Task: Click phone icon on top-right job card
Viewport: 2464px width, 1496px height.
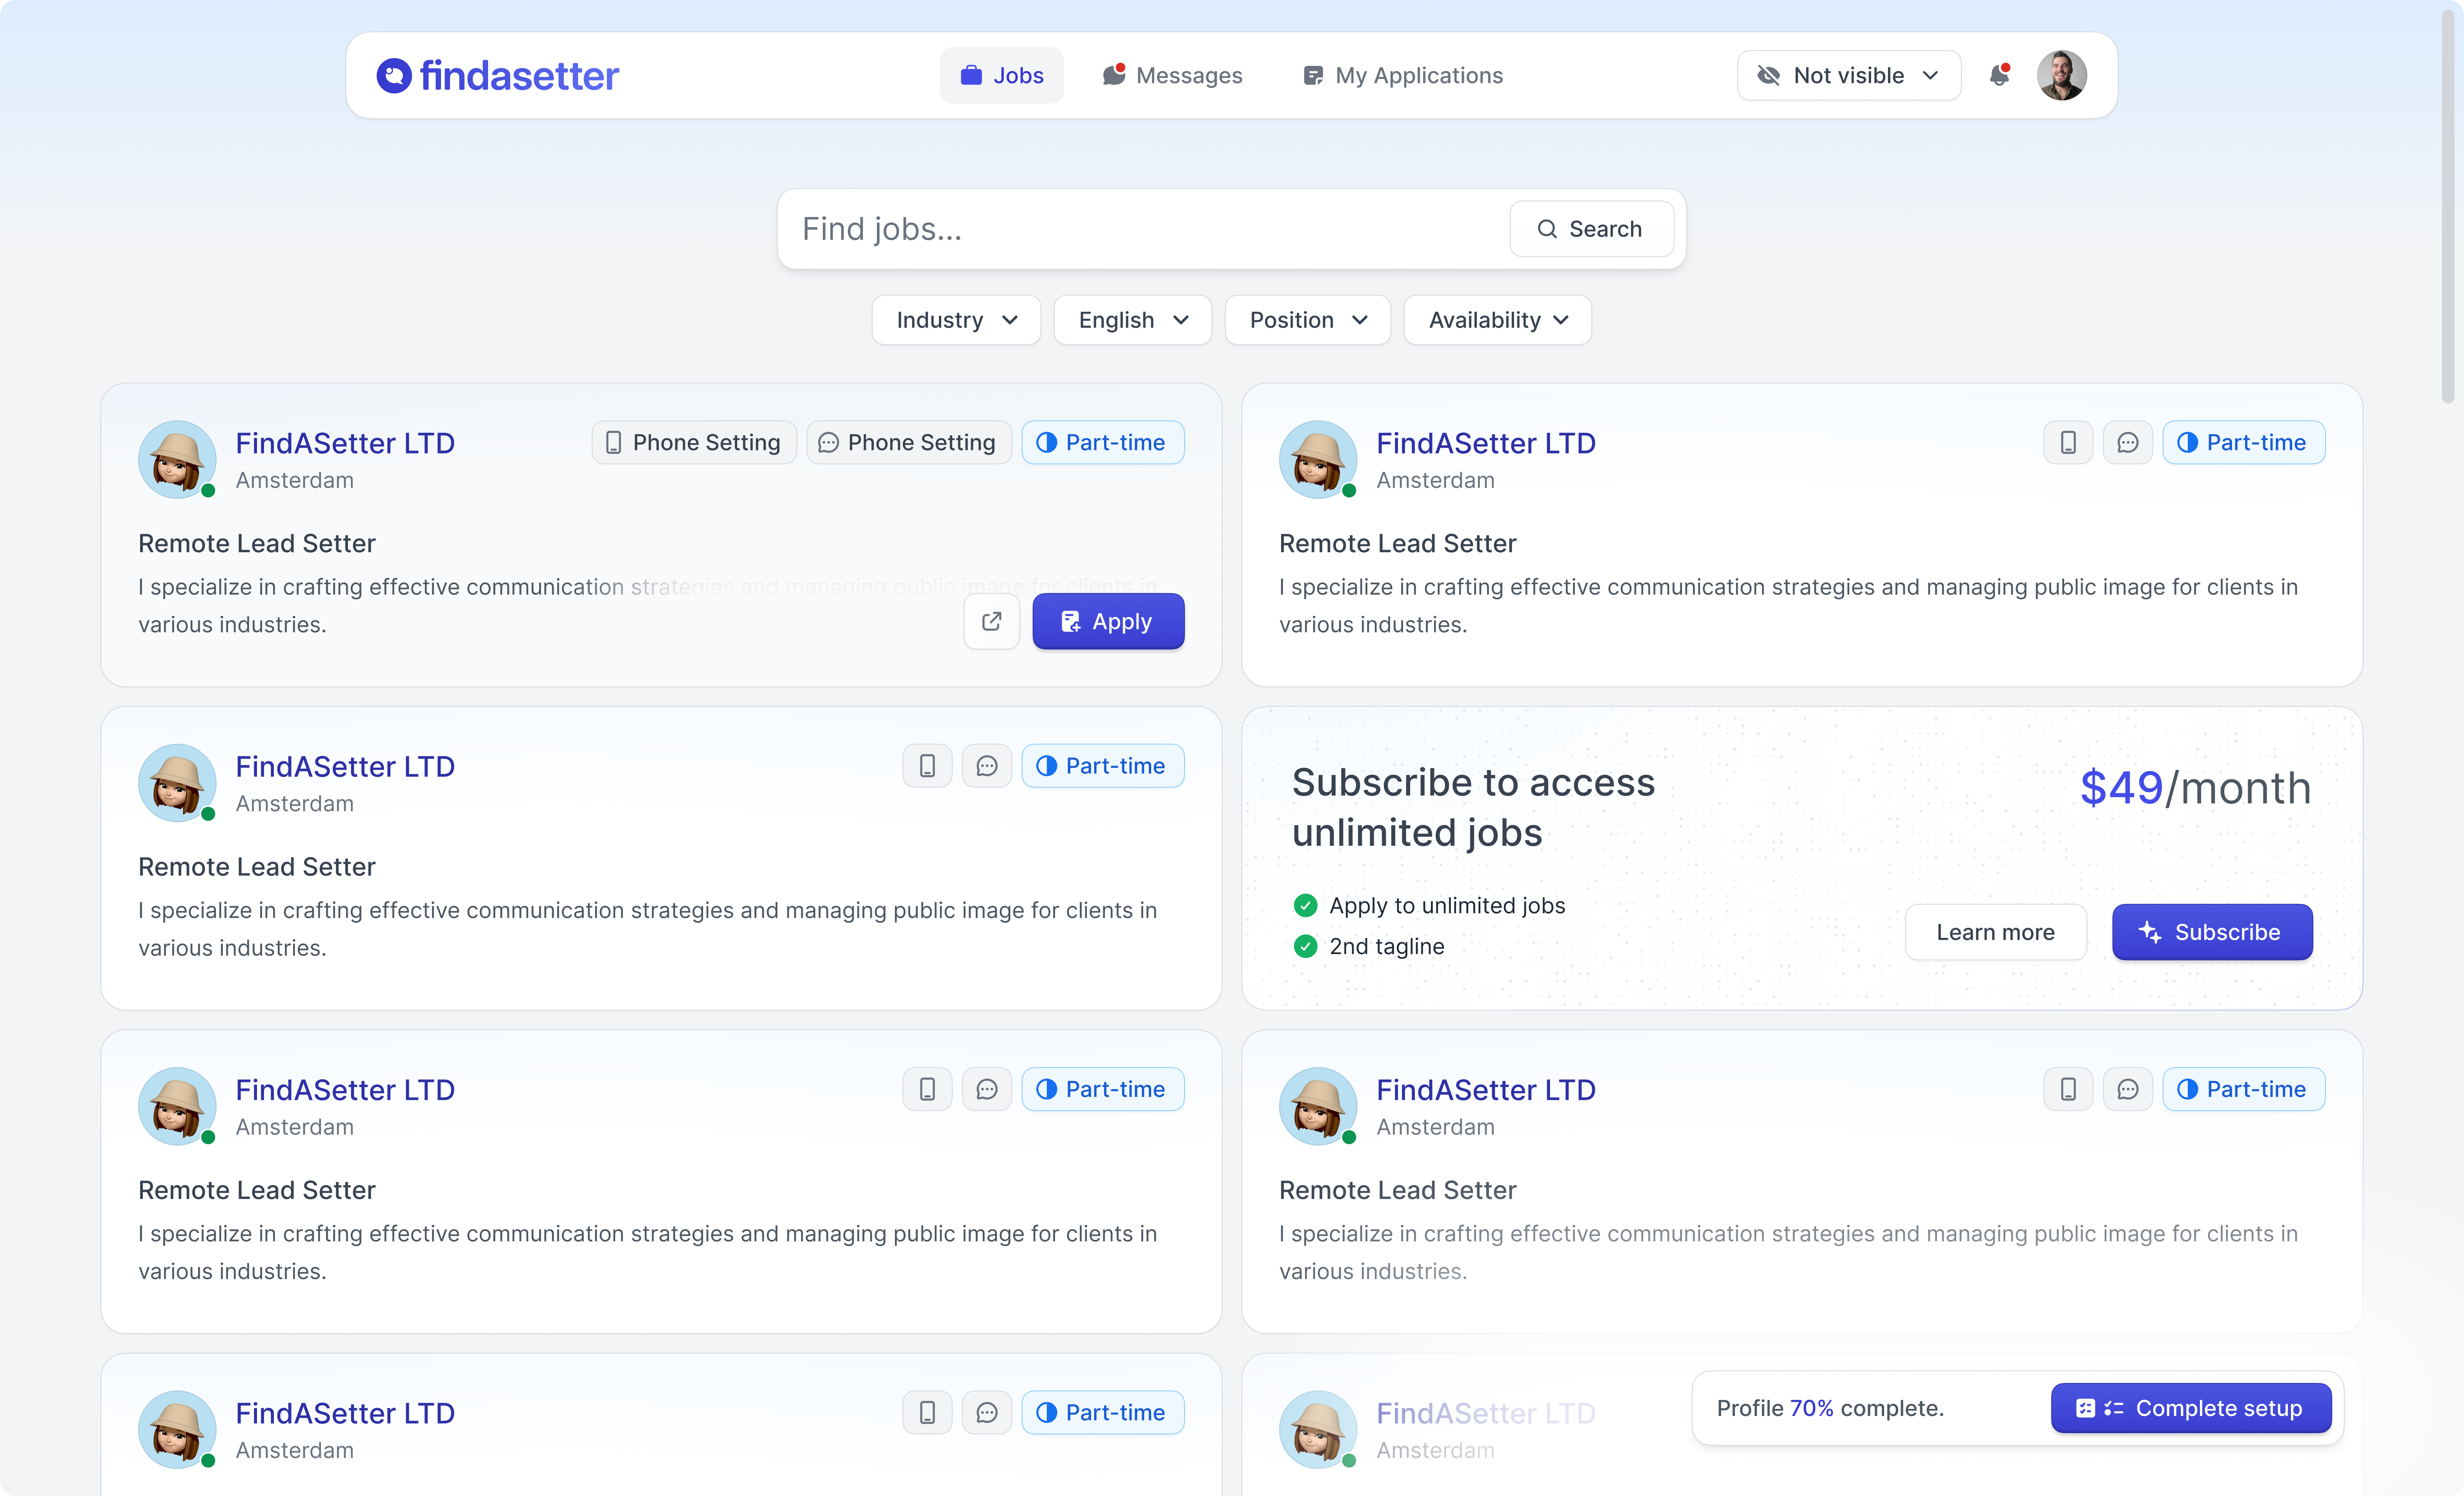Action: [2068, 442]
